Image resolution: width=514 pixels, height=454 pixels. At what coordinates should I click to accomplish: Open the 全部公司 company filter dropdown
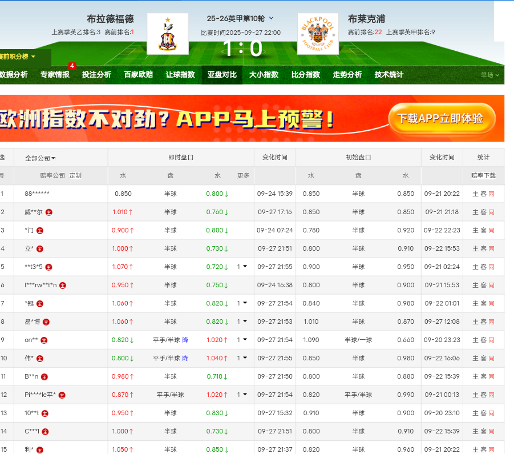pyautogui.click(x=40, y=158)
